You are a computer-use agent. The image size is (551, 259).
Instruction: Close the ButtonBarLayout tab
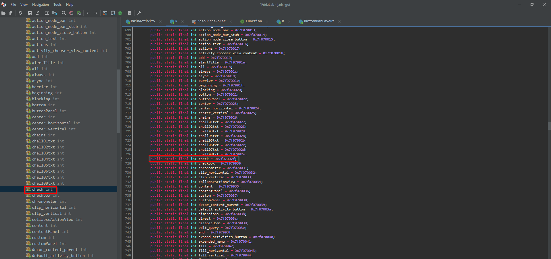pyautogui.click(x=339, y=22)
